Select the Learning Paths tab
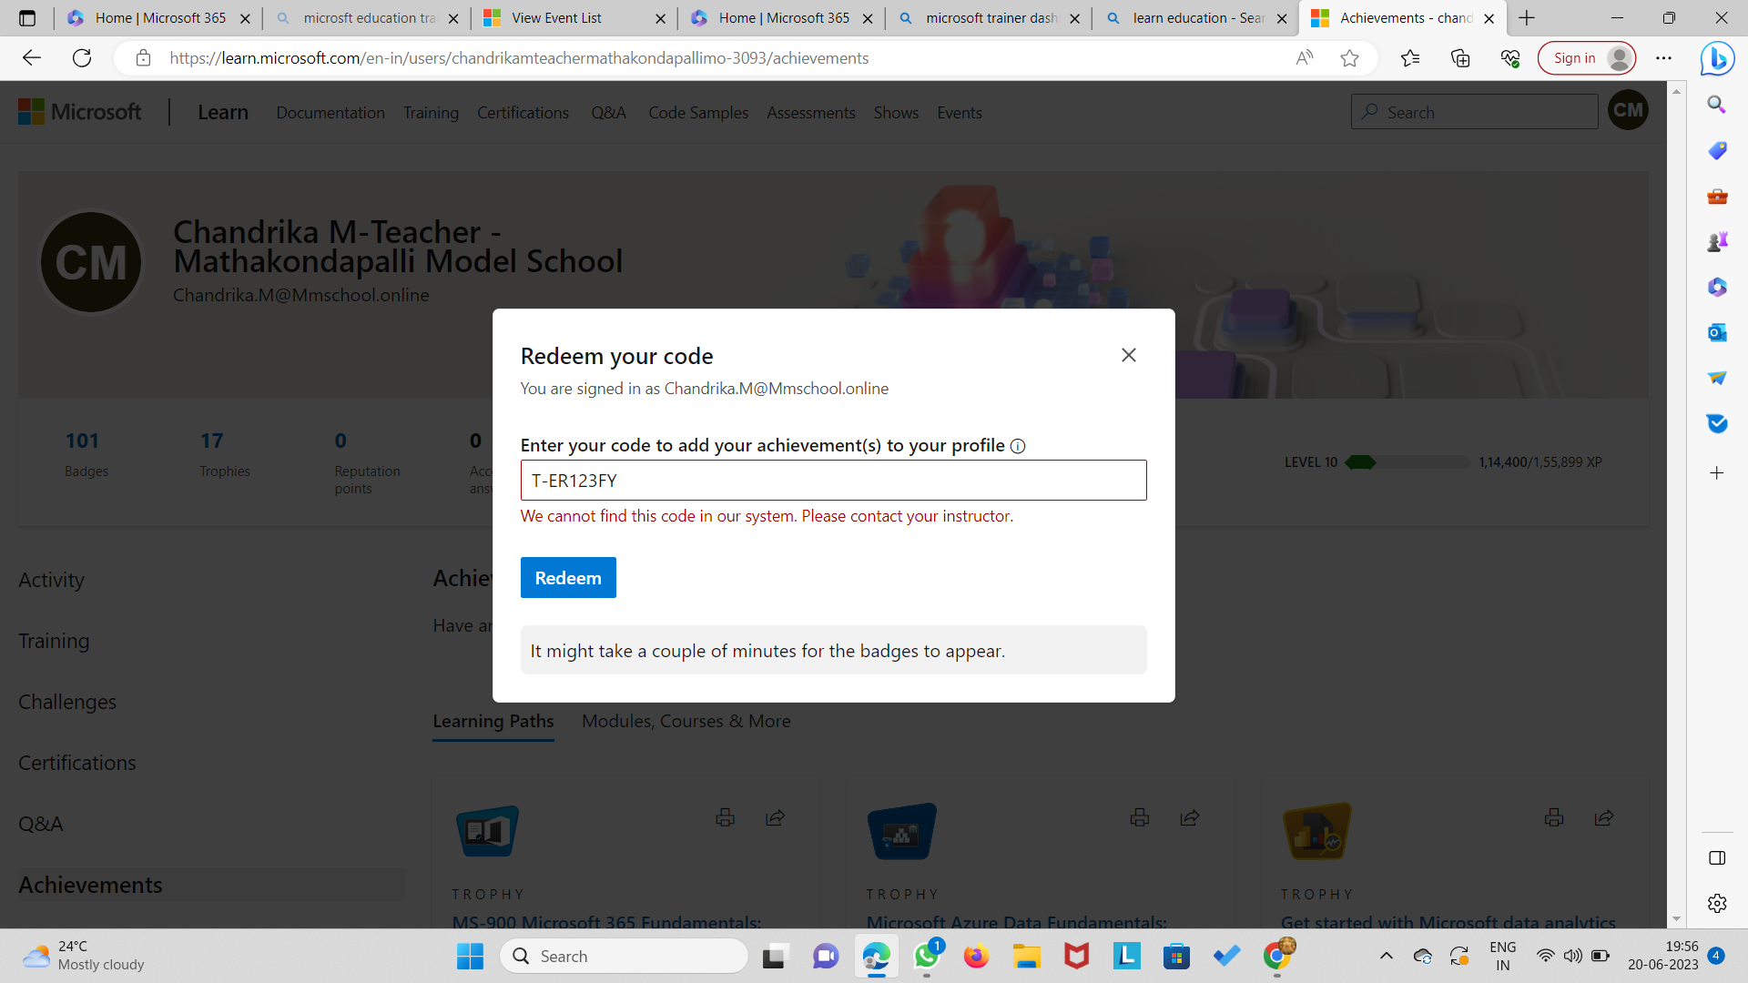This screenshot has height=983, width=1748. 493,720
